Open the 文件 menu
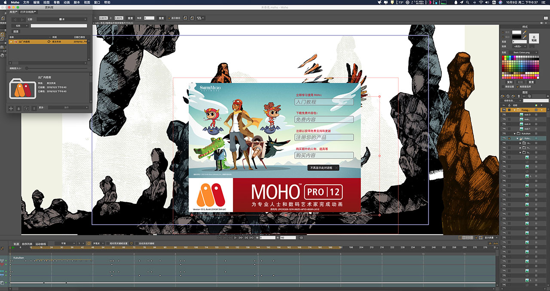This screenshot has width=550, height=291. [26, 2]
